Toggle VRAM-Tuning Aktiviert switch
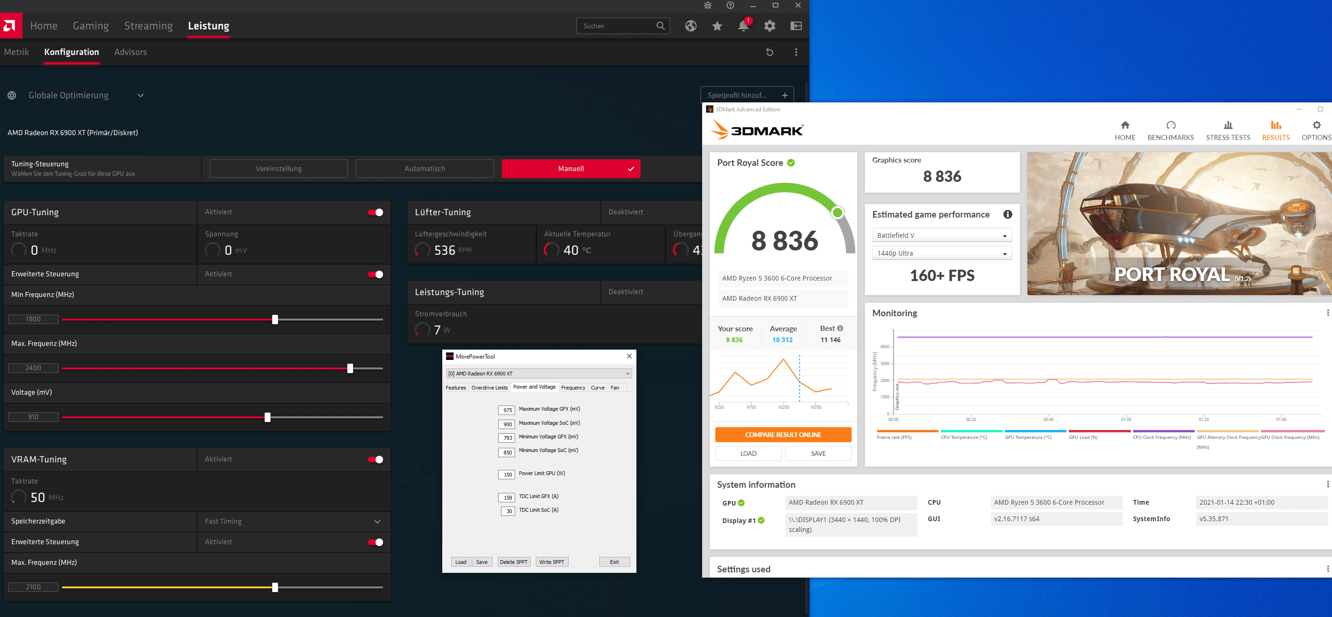Image resolution: width=1332 pixels, height=617 pixels. pos(376,460)
